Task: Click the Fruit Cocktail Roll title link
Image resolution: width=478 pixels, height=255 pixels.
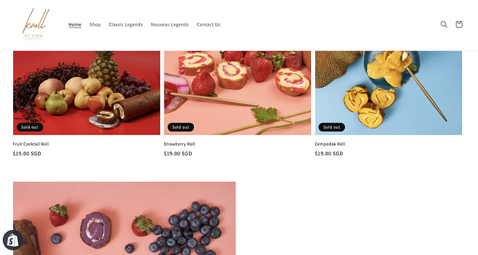Action: click(30, 144)
